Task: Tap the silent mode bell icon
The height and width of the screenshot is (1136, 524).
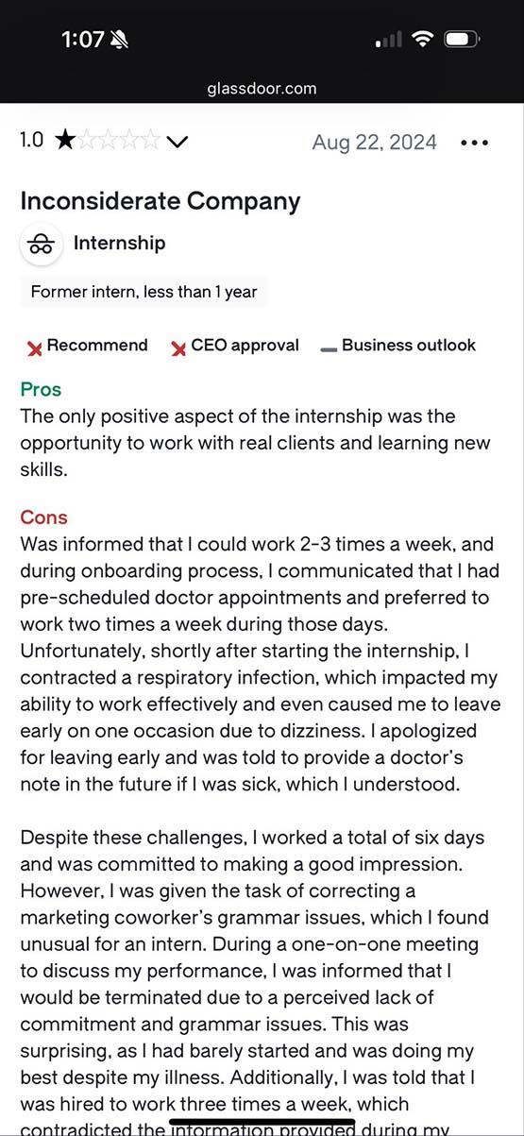Action: (121, 40)
